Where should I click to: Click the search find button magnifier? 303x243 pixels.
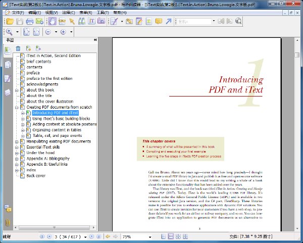click(x=238, y=21)
